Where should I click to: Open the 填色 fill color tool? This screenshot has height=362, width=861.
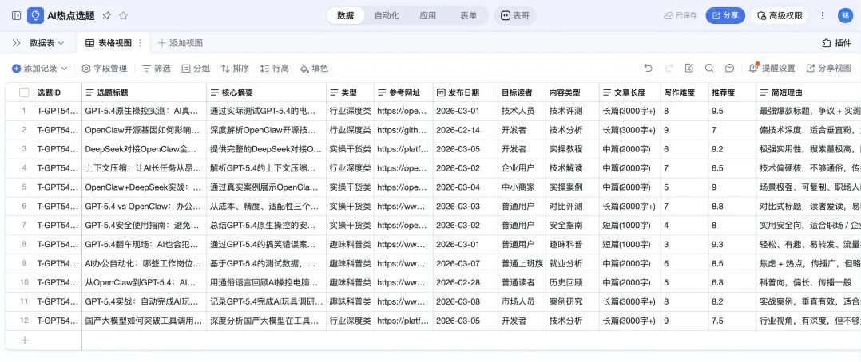coord(314,69)
